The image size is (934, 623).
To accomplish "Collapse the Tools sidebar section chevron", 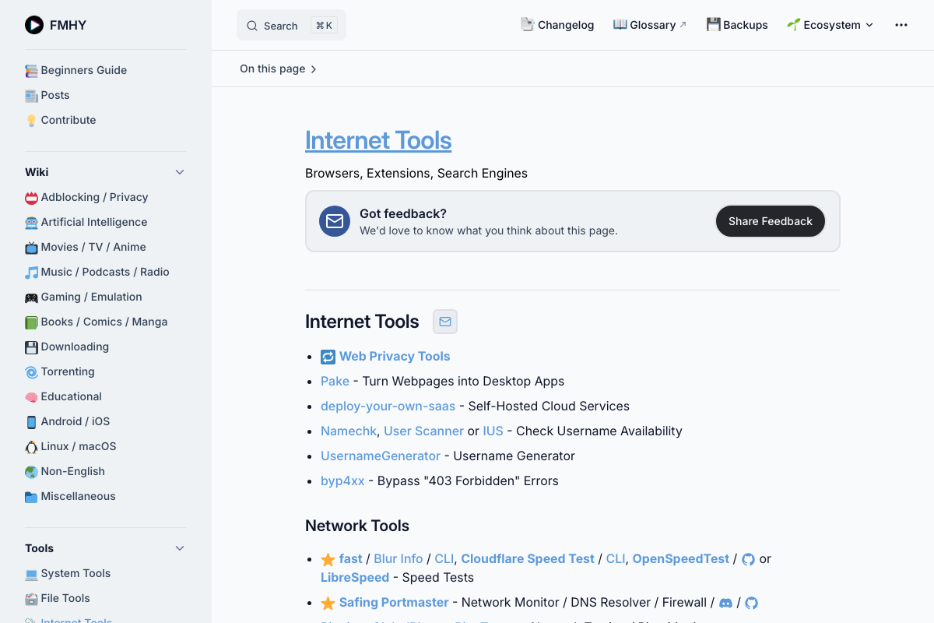I will pyautogui.click(x=180, y=548).
